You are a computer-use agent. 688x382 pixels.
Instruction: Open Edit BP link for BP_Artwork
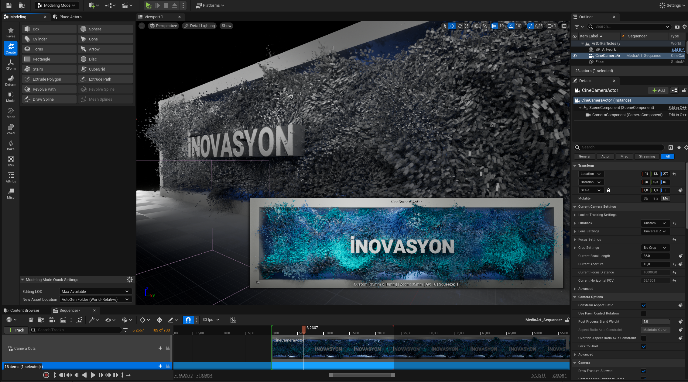coord(678,49)
